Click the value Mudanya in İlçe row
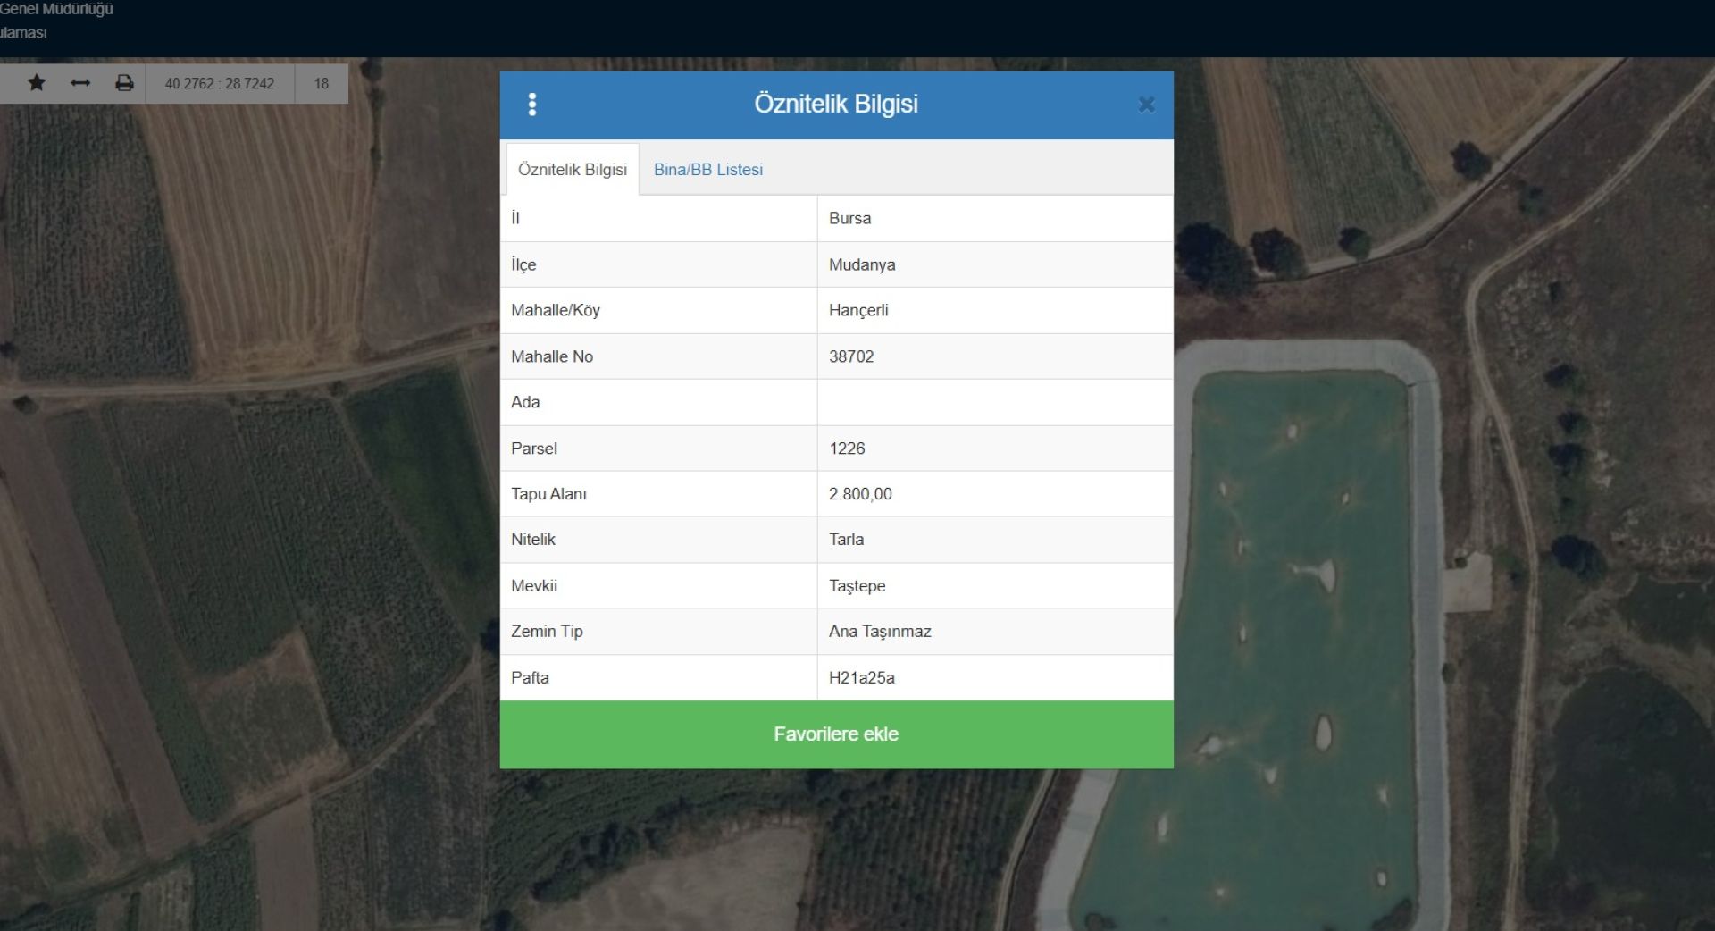The height and width of the screenshot is (931, 1715). (x=862, y=265)
